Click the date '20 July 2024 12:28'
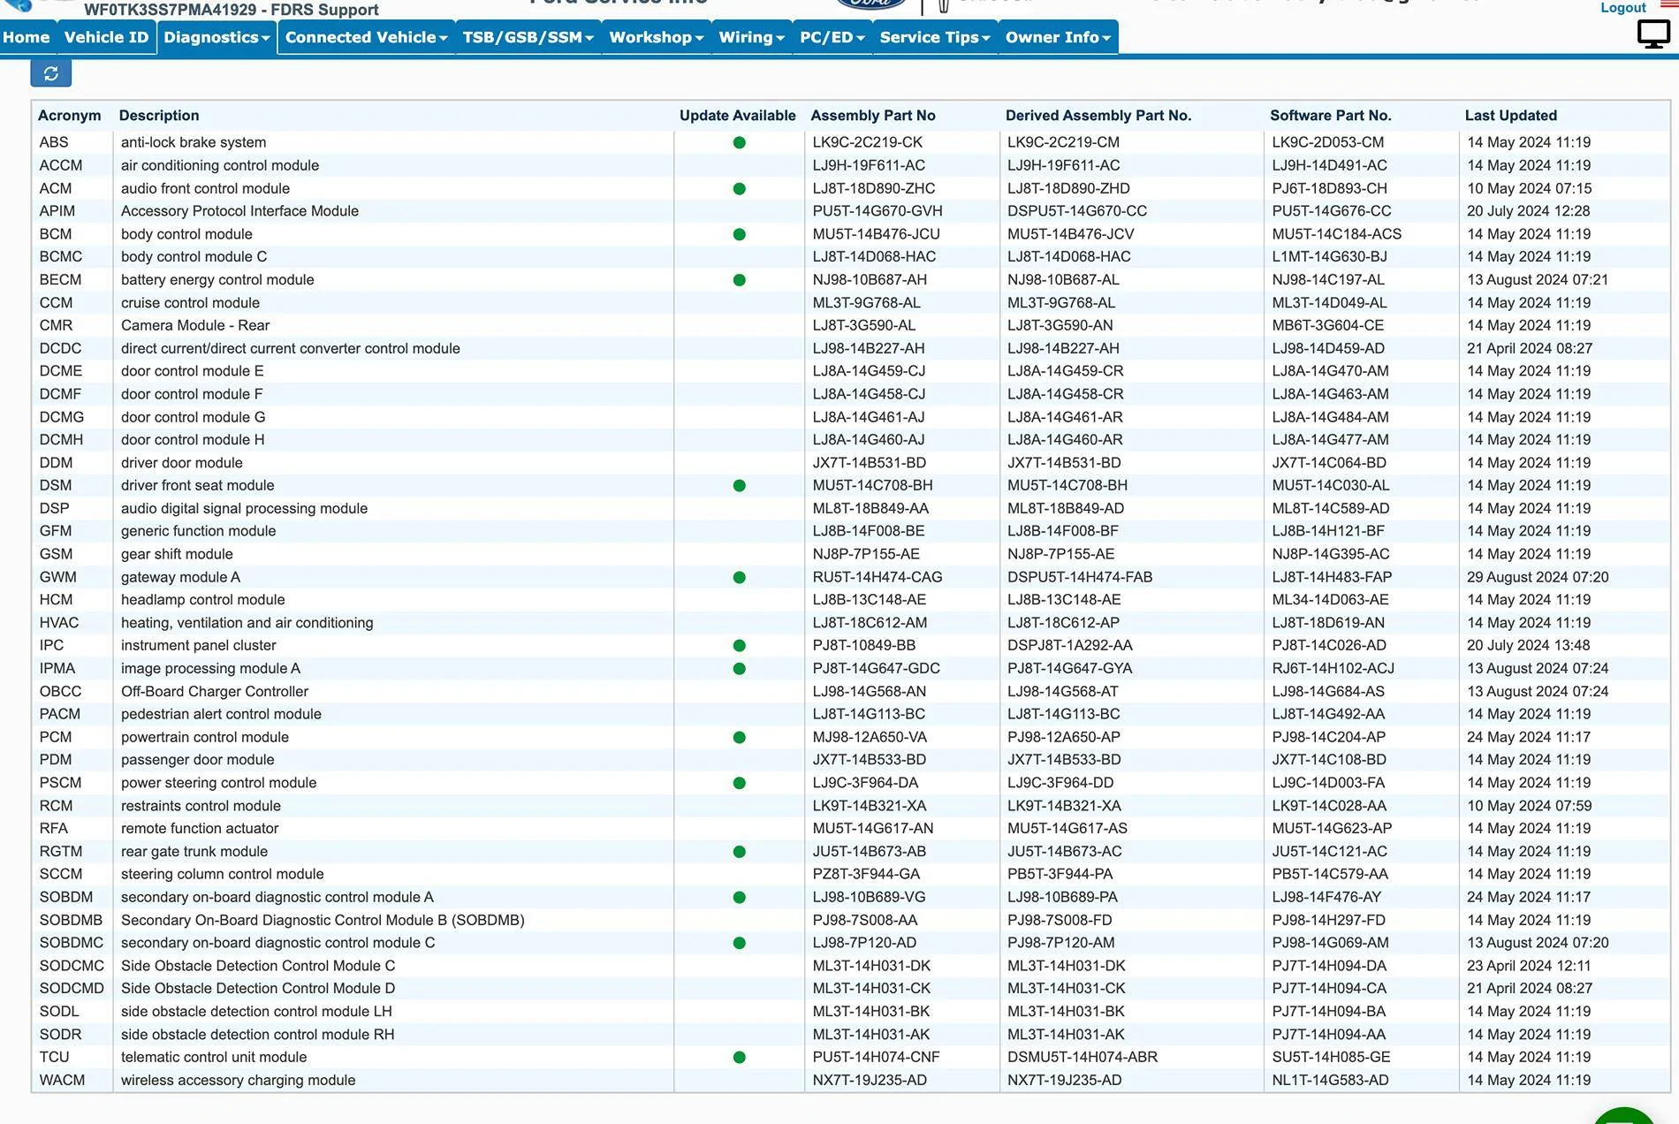Screen dimensions: 1679x1124 [1529, 211]
